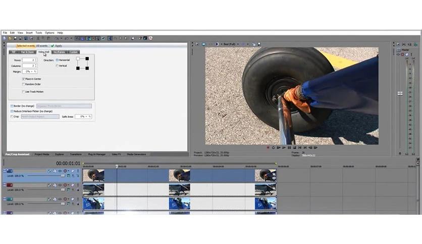422x244 pixels.
Task: Toggle Loop Playback in preview transport
Action: 274,148
